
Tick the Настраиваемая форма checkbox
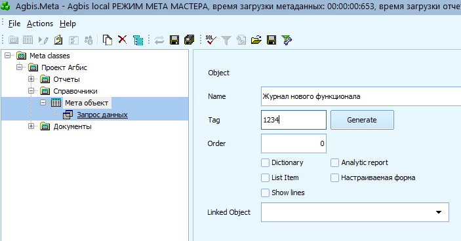[x=334, y=177]
